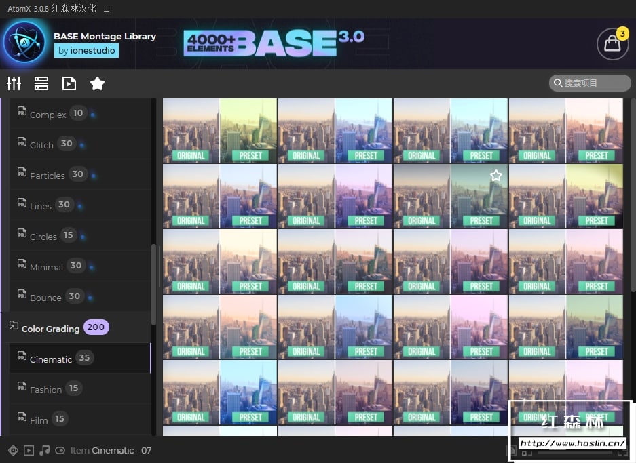Viewport: 636px width, 463px height.
Task: Select the Particles category
Action: click(80, 175)
